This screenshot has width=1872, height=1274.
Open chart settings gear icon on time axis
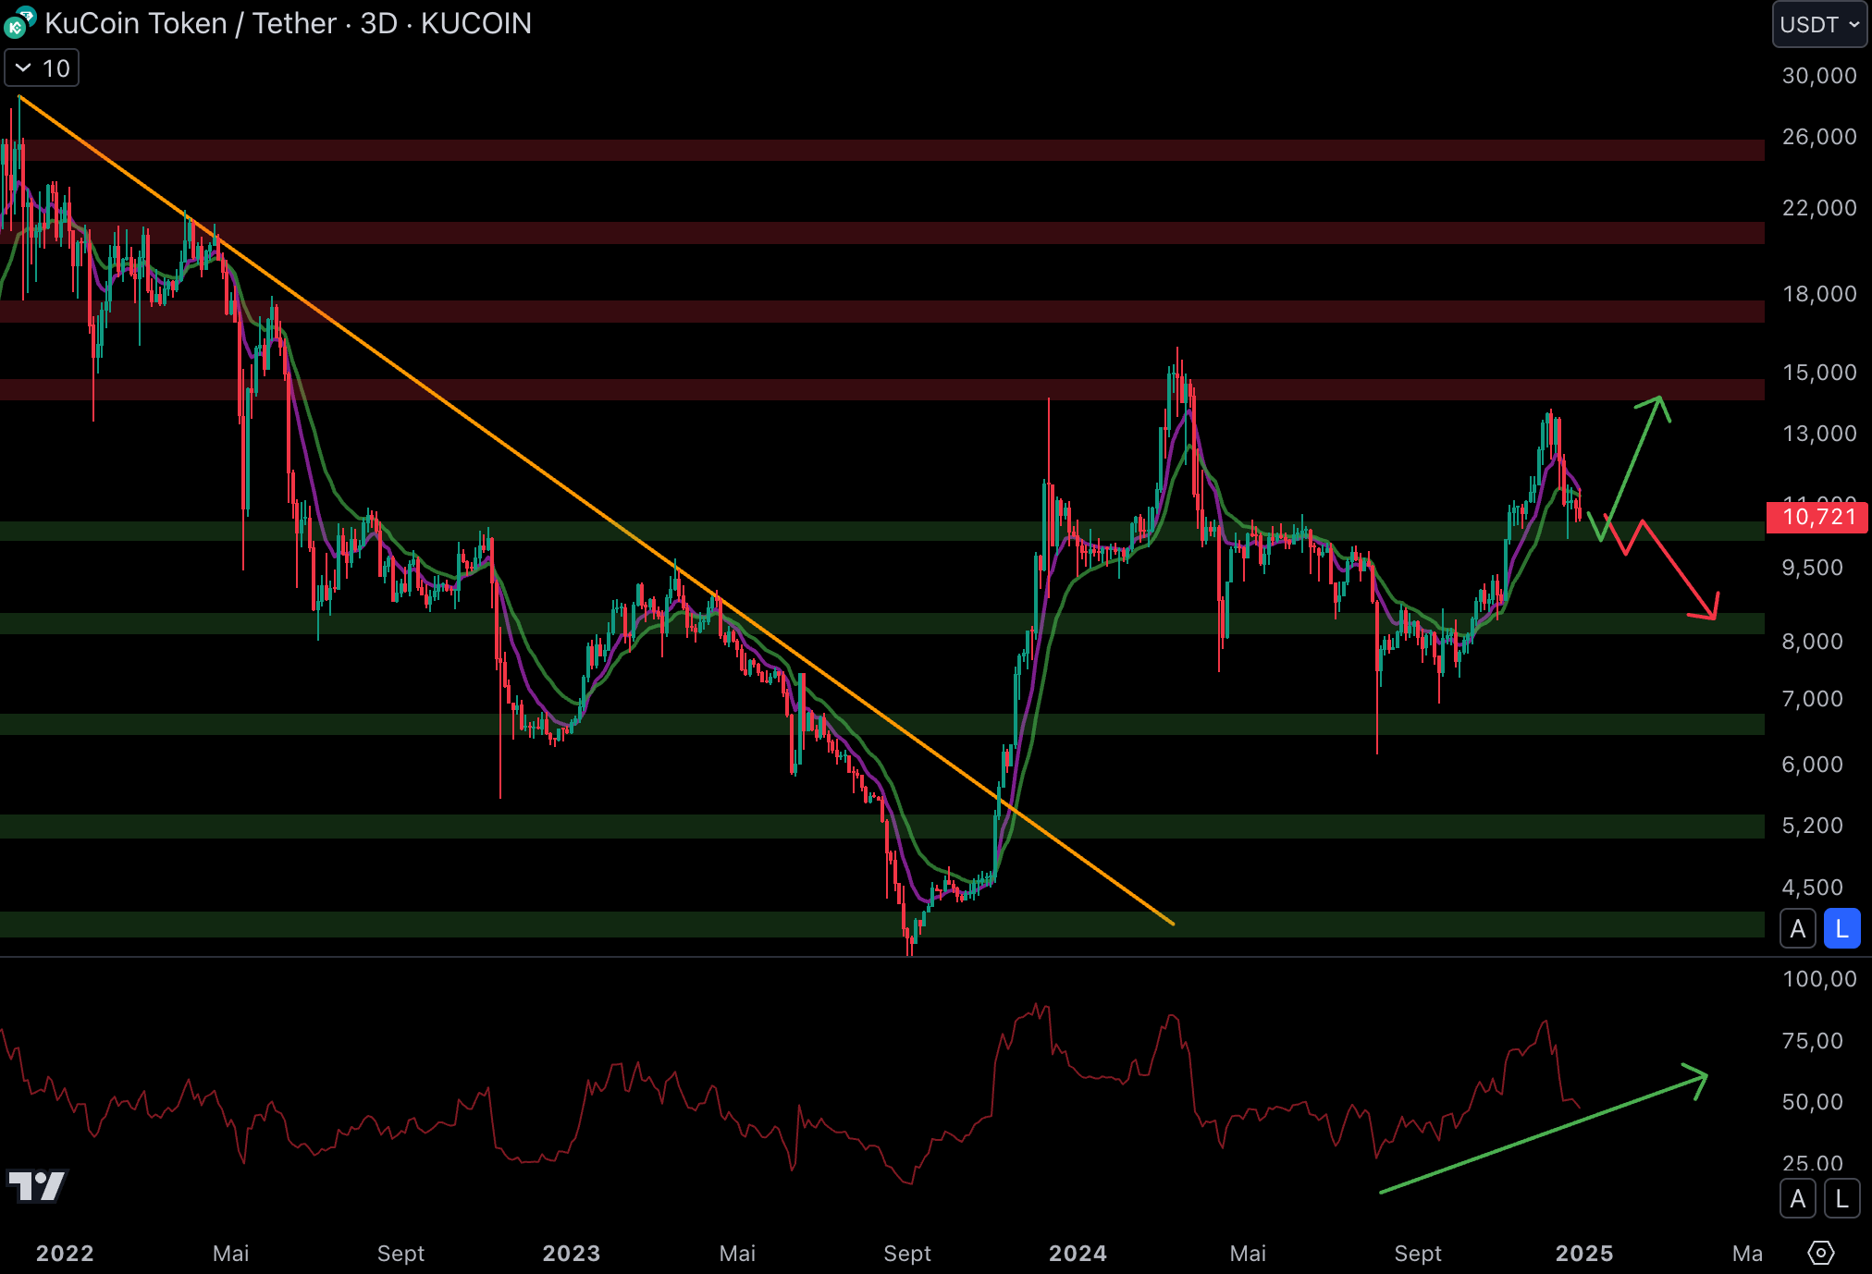point(1820,1253)
